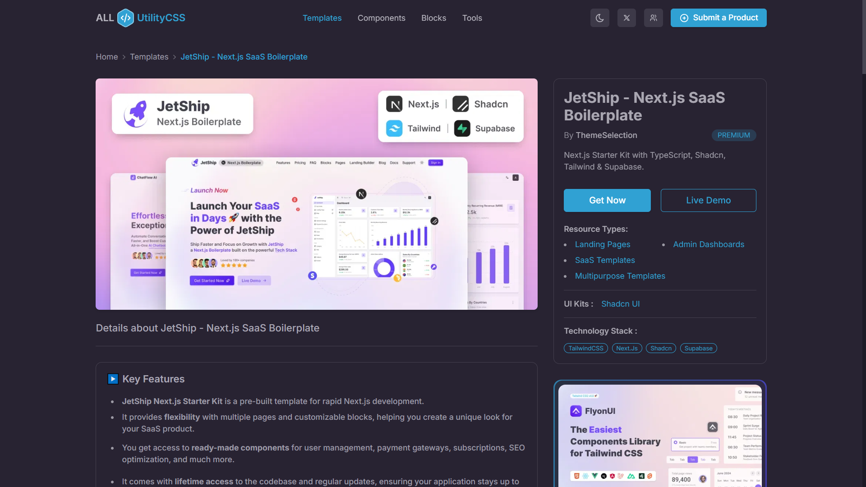Click the Tailwind logo icon in preview
Image resolution: width=866 pixels, height=487 pixels.
click(x=394, y=129)
